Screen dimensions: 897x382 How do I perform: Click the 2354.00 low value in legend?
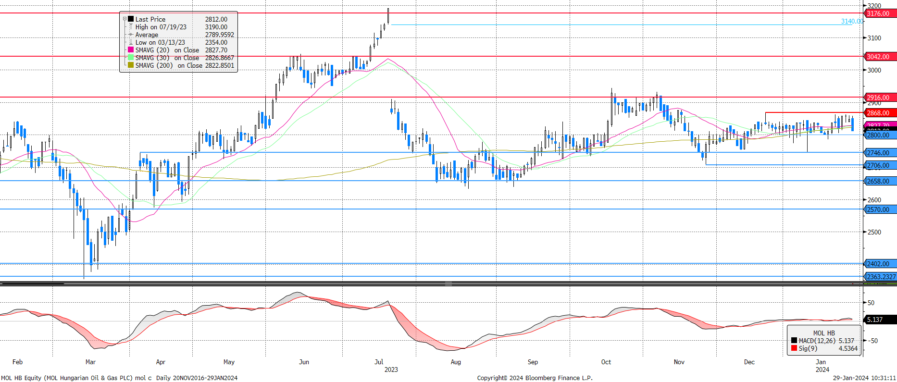tap(216, 42)
